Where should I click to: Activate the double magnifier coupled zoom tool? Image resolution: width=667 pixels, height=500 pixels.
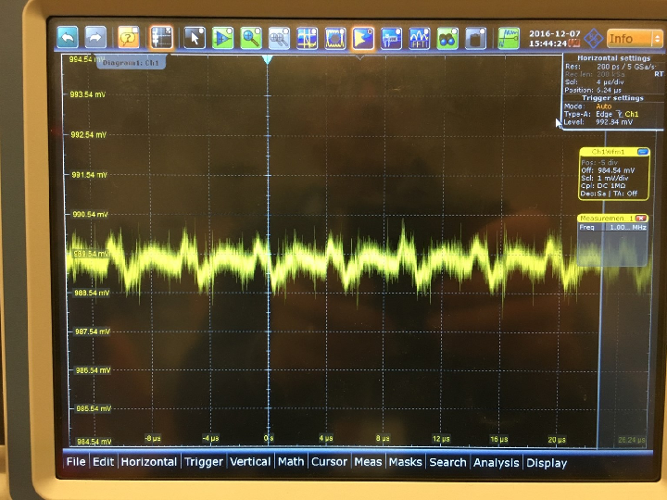(279, 38)
